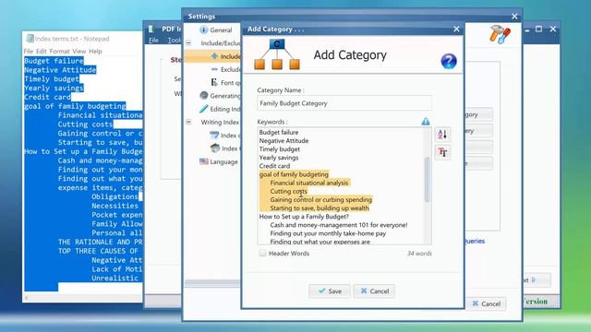Screen dimensions: 591x332
Task: Save the new category
Action: click(330, 291)
